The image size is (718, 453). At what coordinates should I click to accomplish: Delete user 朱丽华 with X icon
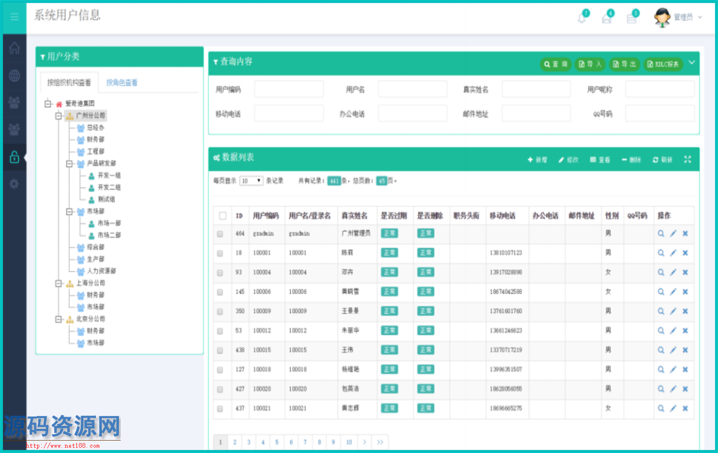tap(685, 331)
